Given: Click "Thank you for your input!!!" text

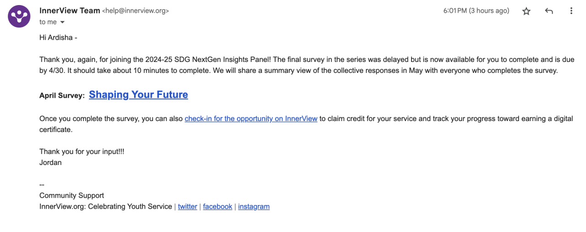Looking at the screenshot, I should coord(81,152).
